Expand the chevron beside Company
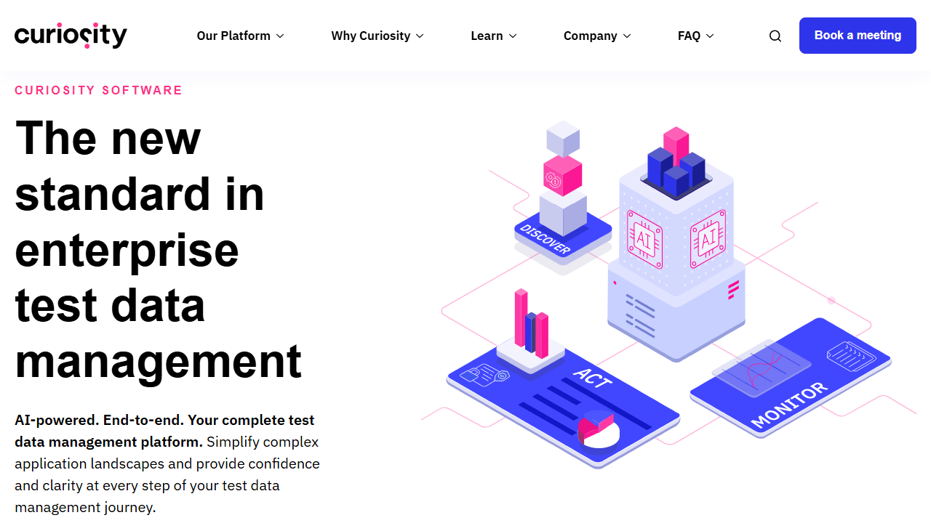Image resolution: width=931 pixels, height=523 pixels. (x=627, y=36)
